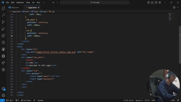
Task: Start Live Share from status bar
Action: 26,100
